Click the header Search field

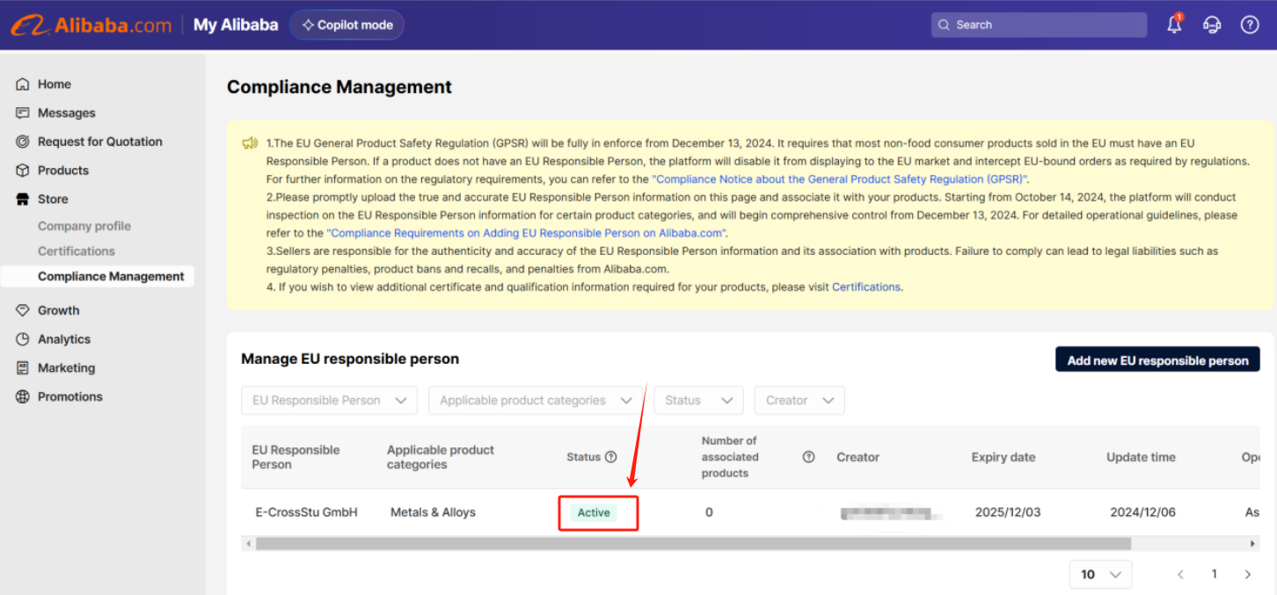tap(1039, 25)
